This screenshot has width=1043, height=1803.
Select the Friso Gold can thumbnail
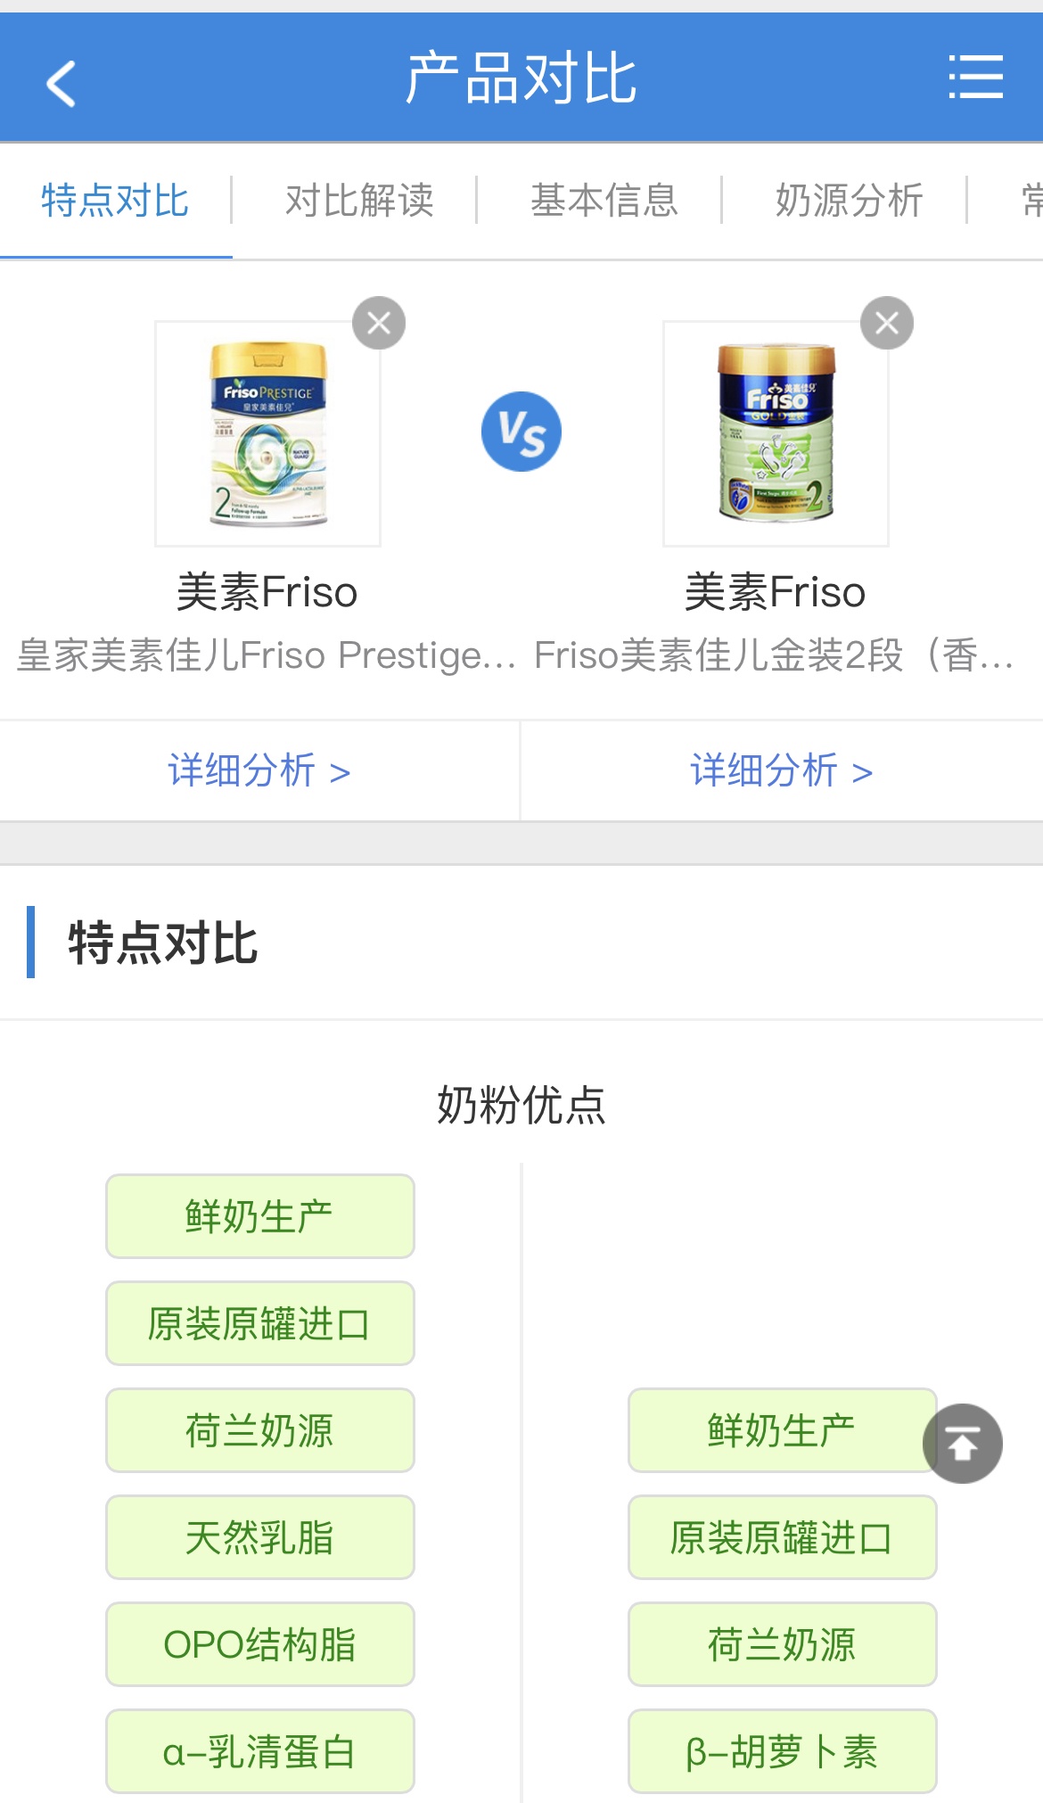pos(776,433)
